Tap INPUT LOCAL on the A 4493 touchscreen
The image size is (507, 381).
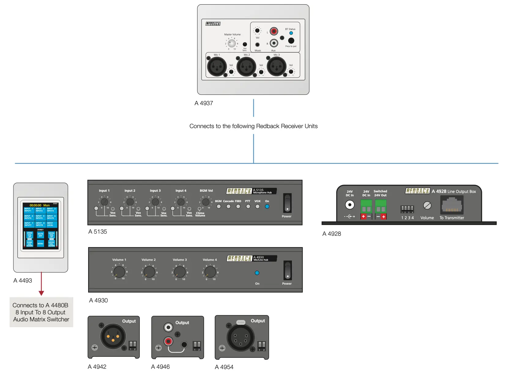click(52, 224)
